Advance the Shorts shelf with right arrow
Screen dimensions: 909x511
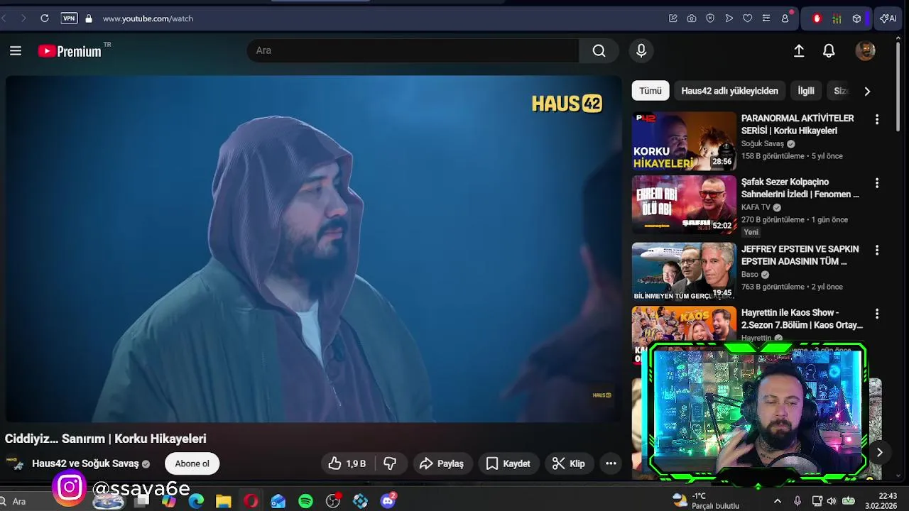tap(879, 452)
